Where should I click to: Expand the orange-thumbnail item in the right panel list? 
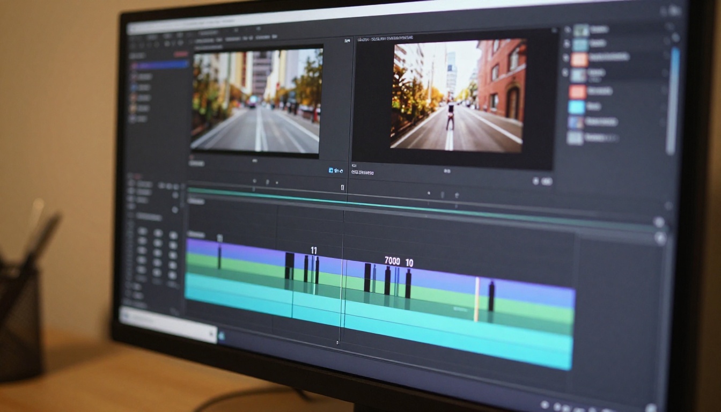pyautogui.click(x=565, y=58)
